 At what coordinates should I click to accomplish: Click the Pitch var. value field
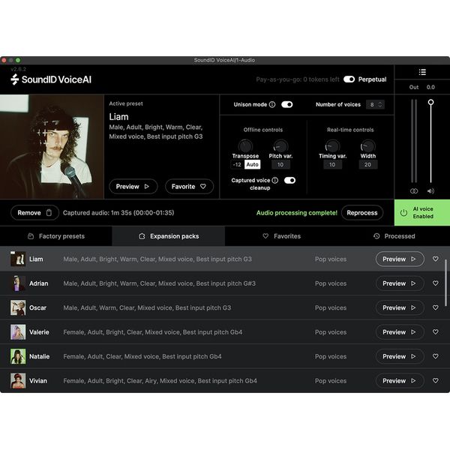(x=280, y=164)
